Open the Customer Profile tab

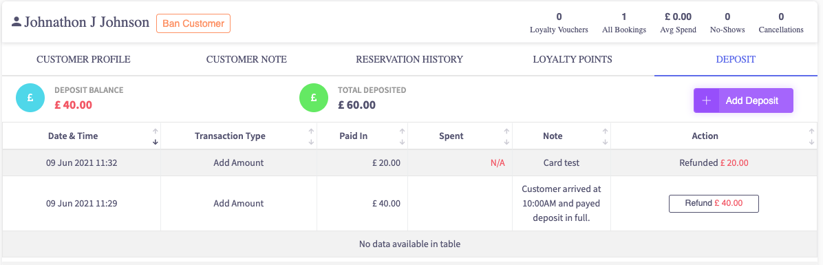click(83, 59)
